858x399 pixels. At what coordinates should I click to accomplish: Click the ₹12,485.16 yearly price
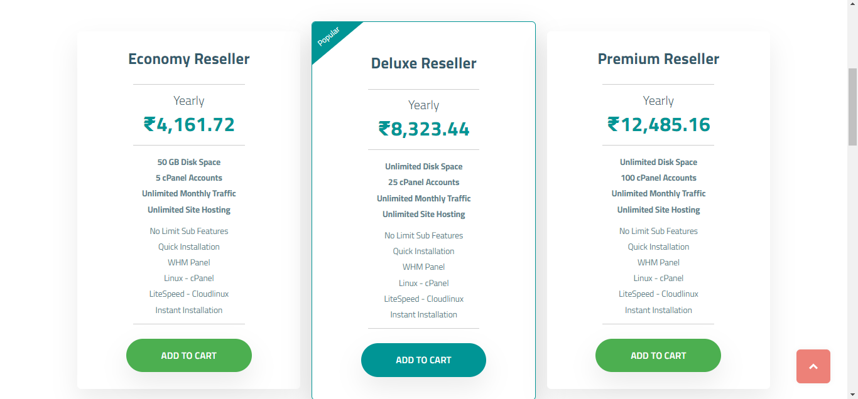coord(658,124)
